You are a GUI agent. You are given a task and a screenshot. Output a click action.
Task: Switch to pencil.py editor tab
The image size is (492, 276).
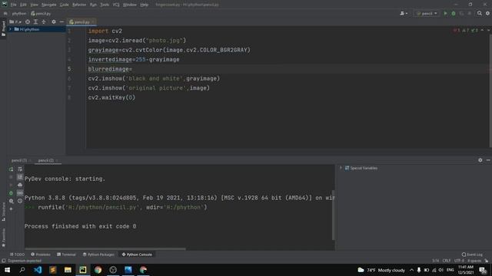click(x=81, y=22)
